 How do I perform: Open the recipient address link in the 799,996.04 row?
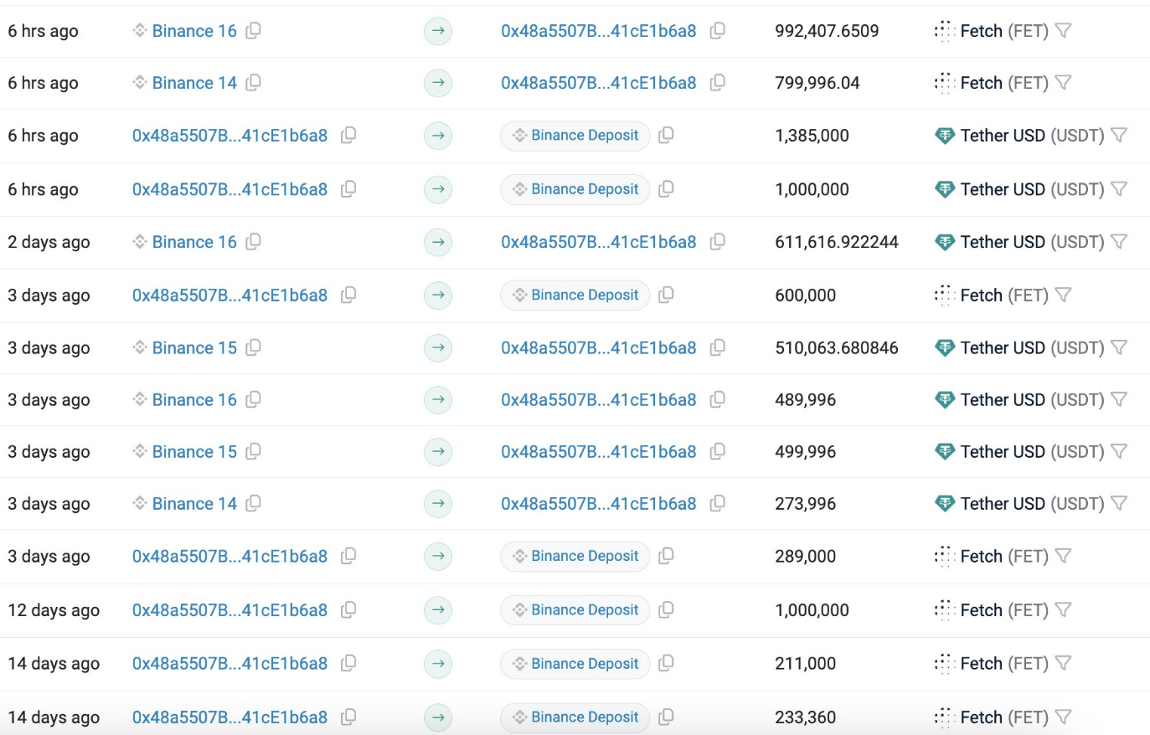598,83
